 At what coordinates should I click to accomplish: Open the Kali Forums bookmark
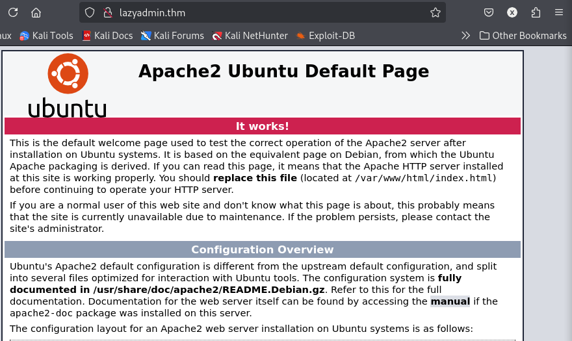click(172, 36)
